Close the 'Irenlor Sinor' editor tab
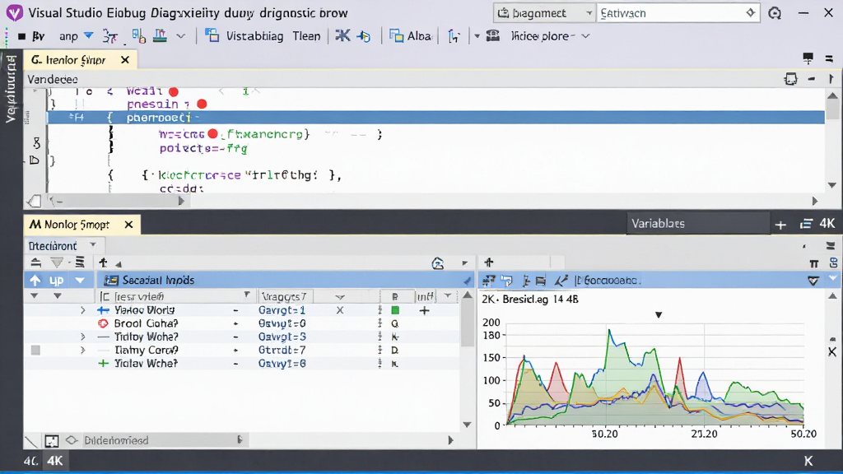 tap(125, 60)
